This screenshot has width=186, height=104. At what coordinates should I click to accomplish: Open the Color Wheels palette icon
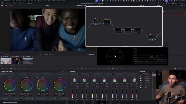tap(11, 68)
